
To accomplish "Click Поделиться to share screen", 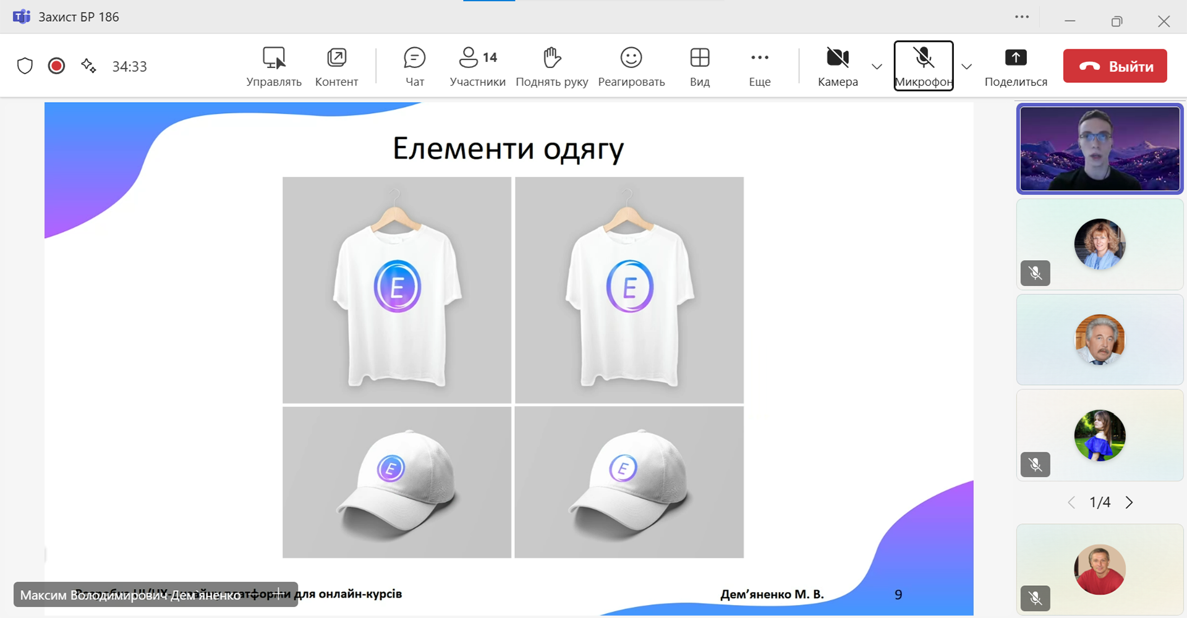I will click(x=1016, y=66).
